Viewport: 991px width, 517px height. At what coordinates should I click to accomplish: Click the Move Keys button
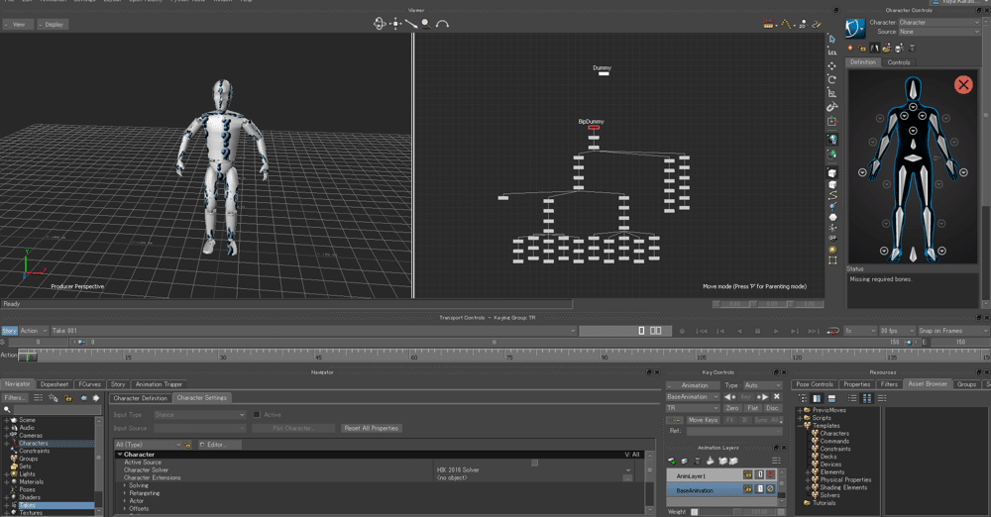click(x=703, y=420)
